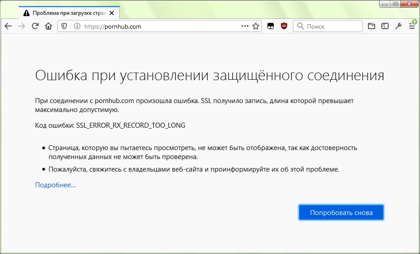Open the uBlock Origin extension icon
Viewport: 420px width, 254px height.
pos(284,26)
